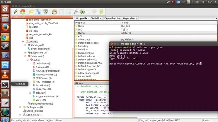Click the grayed-out guru hint icon
218x122 pixels.
click(94, 12)
